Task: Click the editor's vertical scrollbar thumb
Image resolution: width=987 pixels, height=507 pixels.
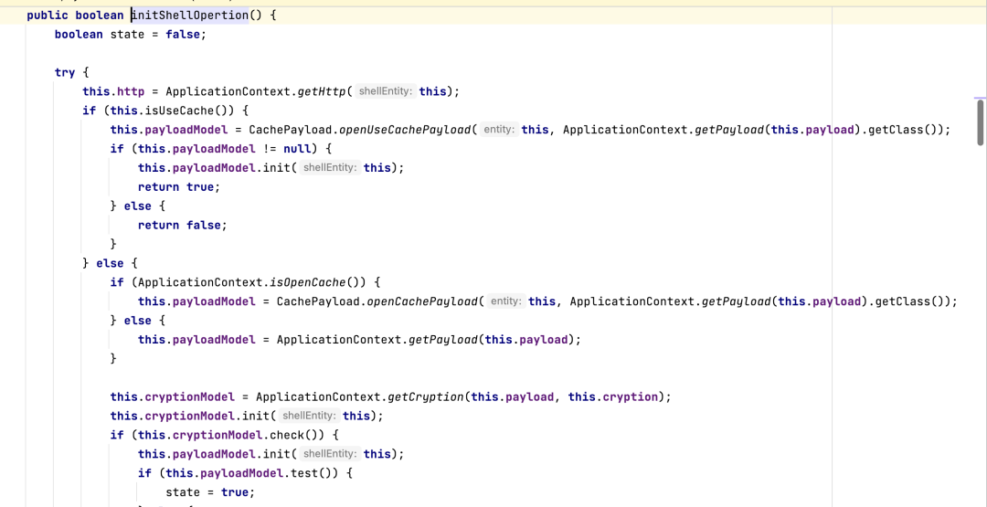Action: coord(980,122)
